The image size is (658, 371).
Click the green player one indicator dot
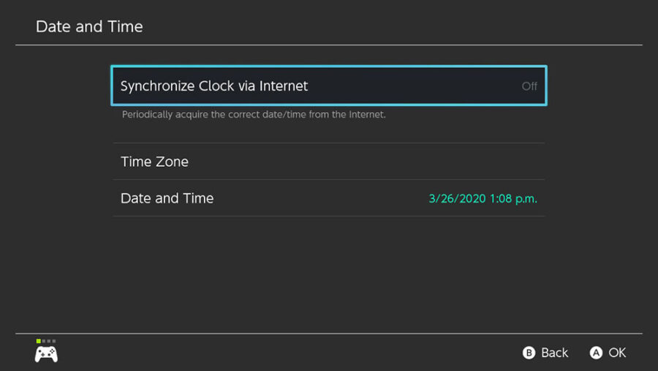38,341
